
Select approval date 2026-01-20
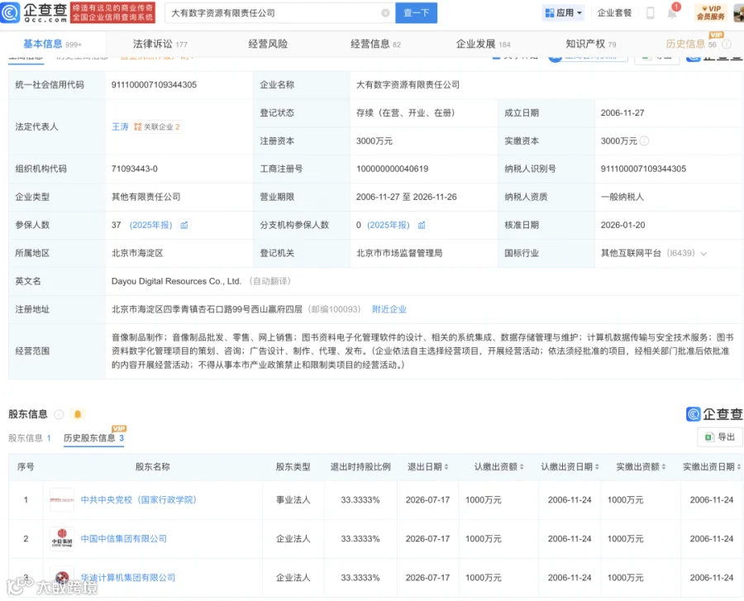point(622,225)
